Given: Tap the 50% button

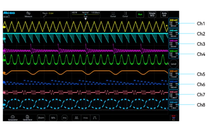Looking at the screenshot, I should pos(53,118).
